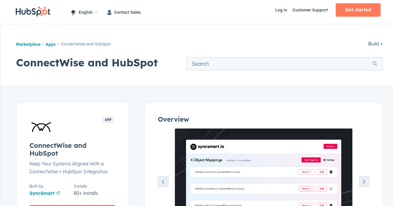Expand the language selector chevron

[97, 12]
